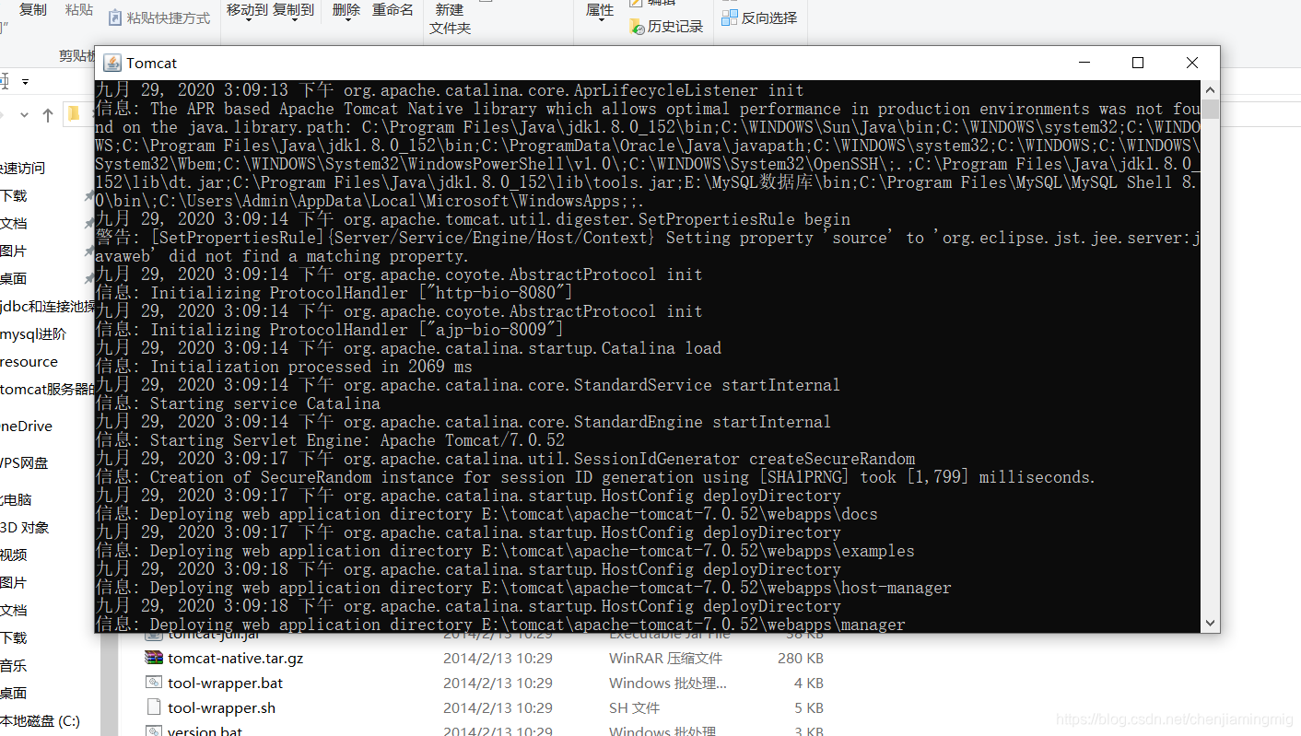This screenshot has height=736, width=1301.
Task: Open pinned 桌面 under quick access
Action: tap(14, 278)
